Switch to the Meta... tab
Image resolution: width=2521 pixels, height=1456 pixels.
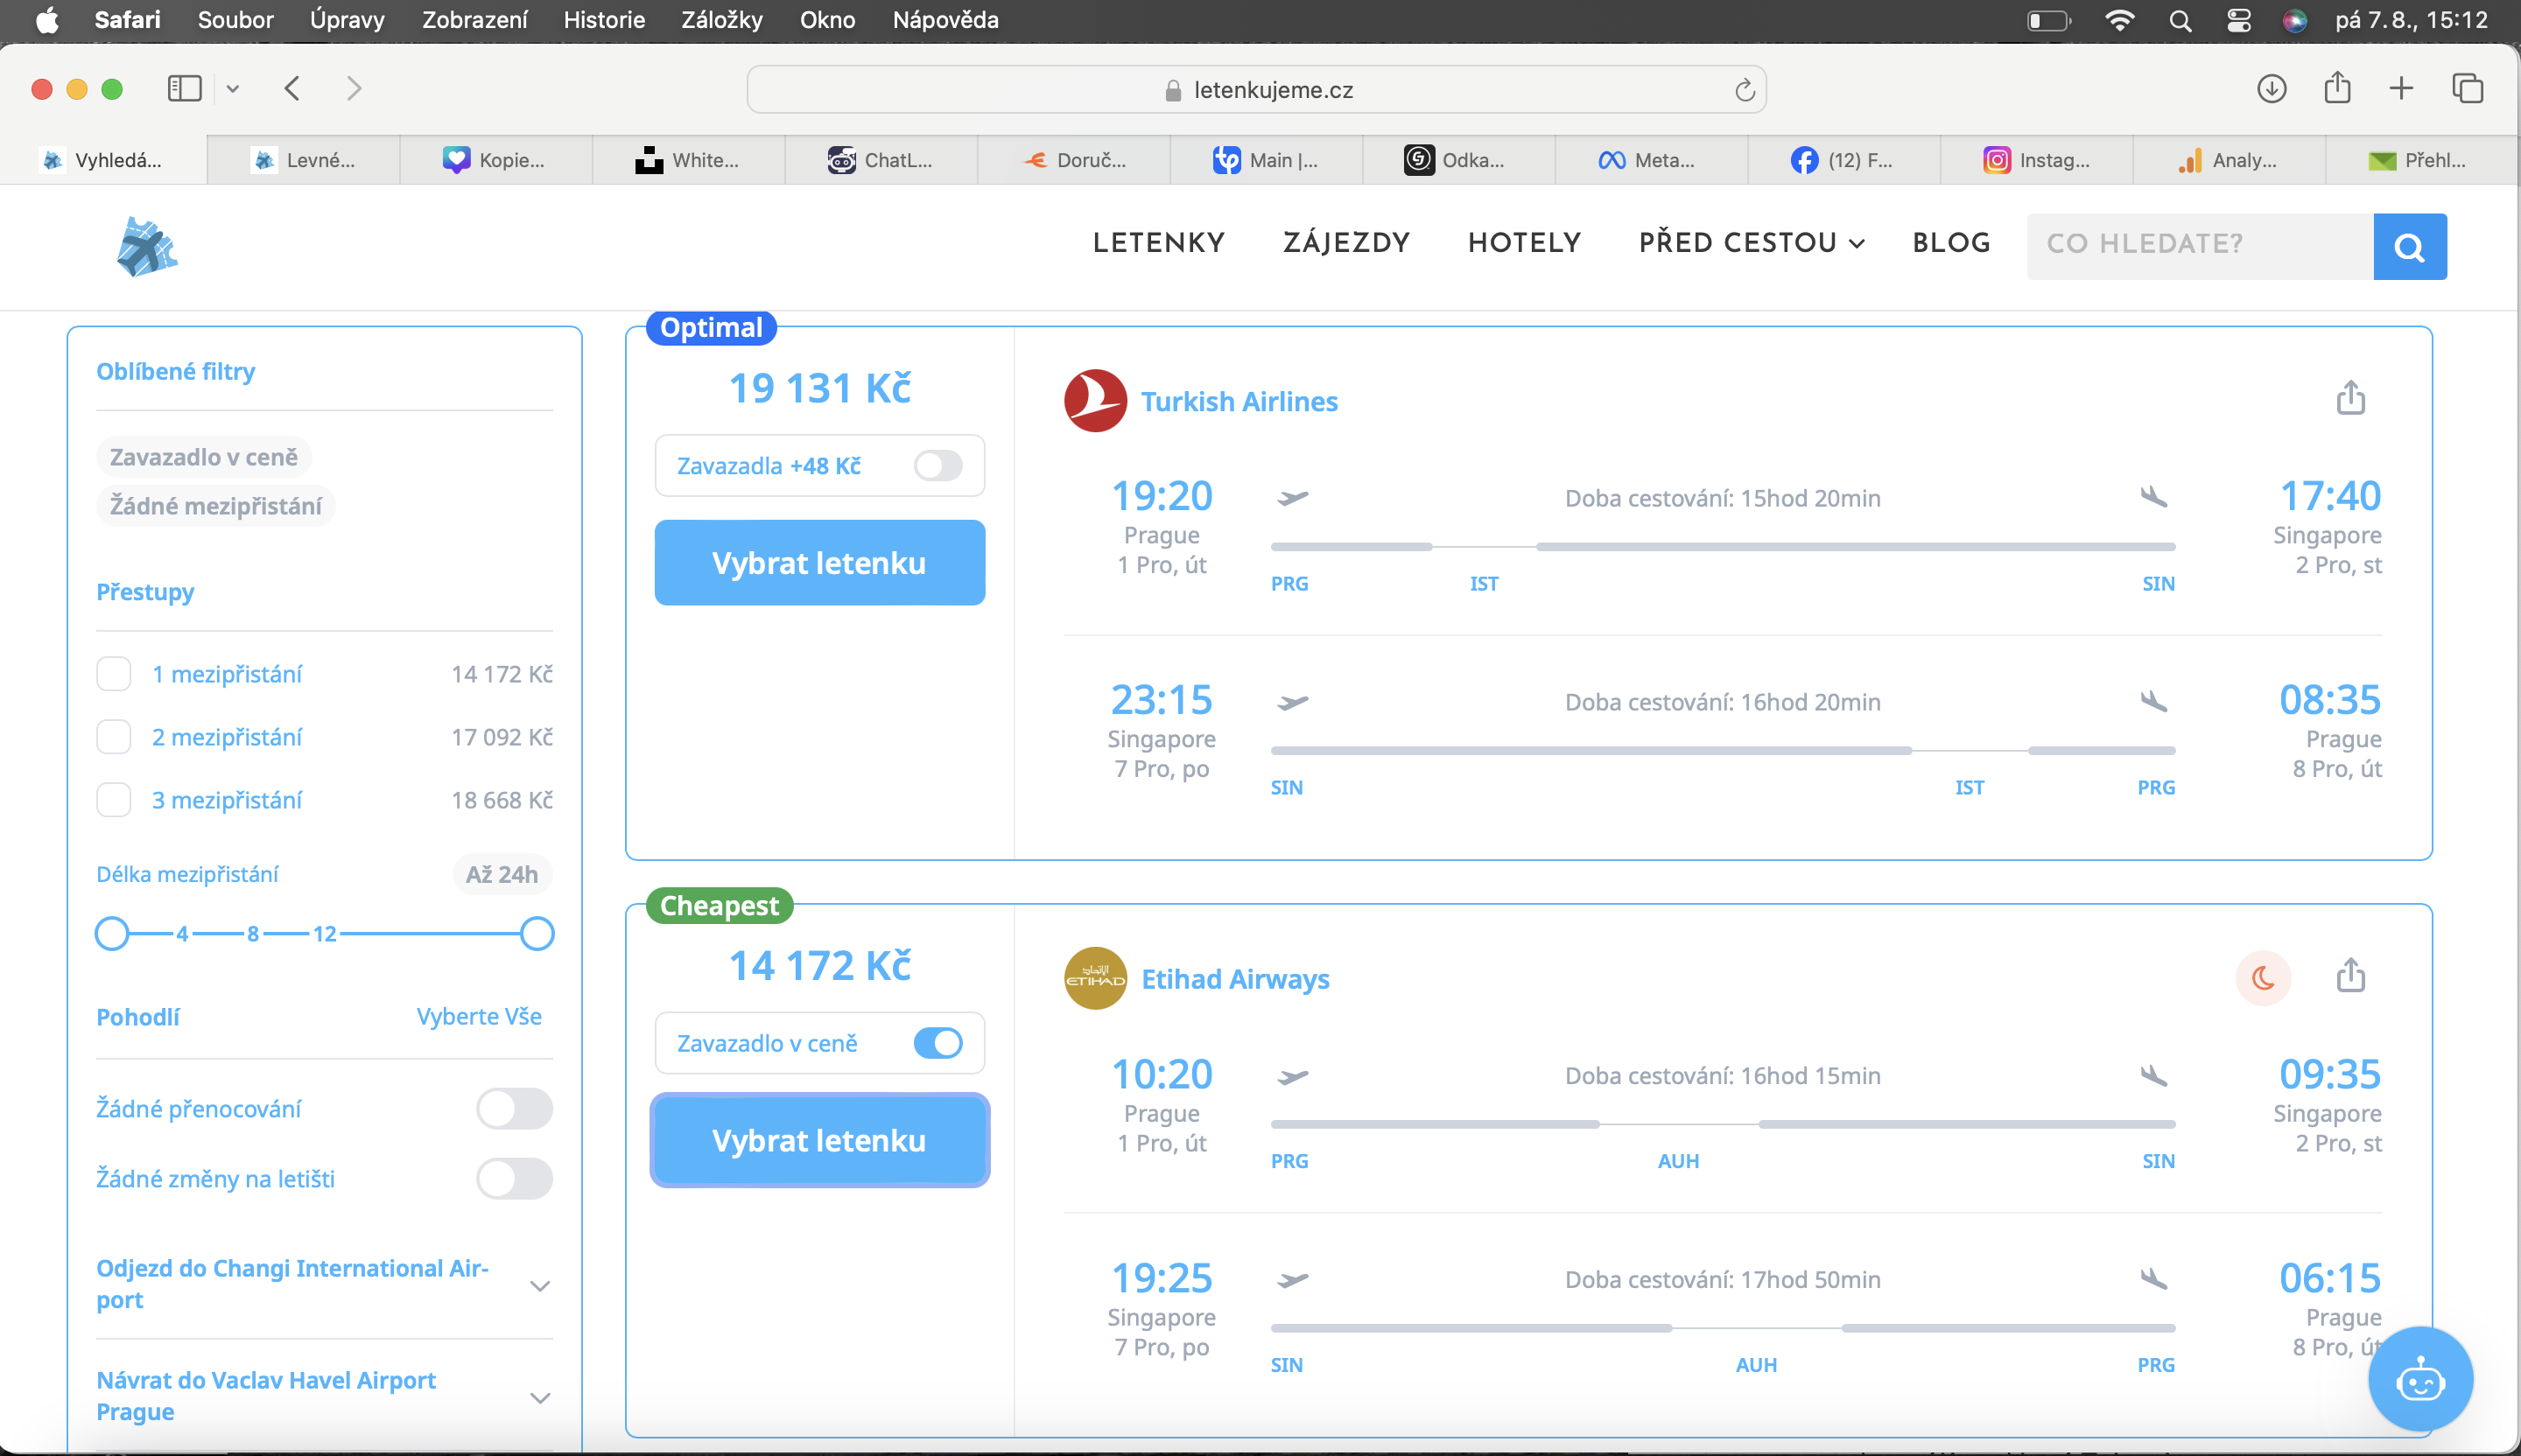1651,160
